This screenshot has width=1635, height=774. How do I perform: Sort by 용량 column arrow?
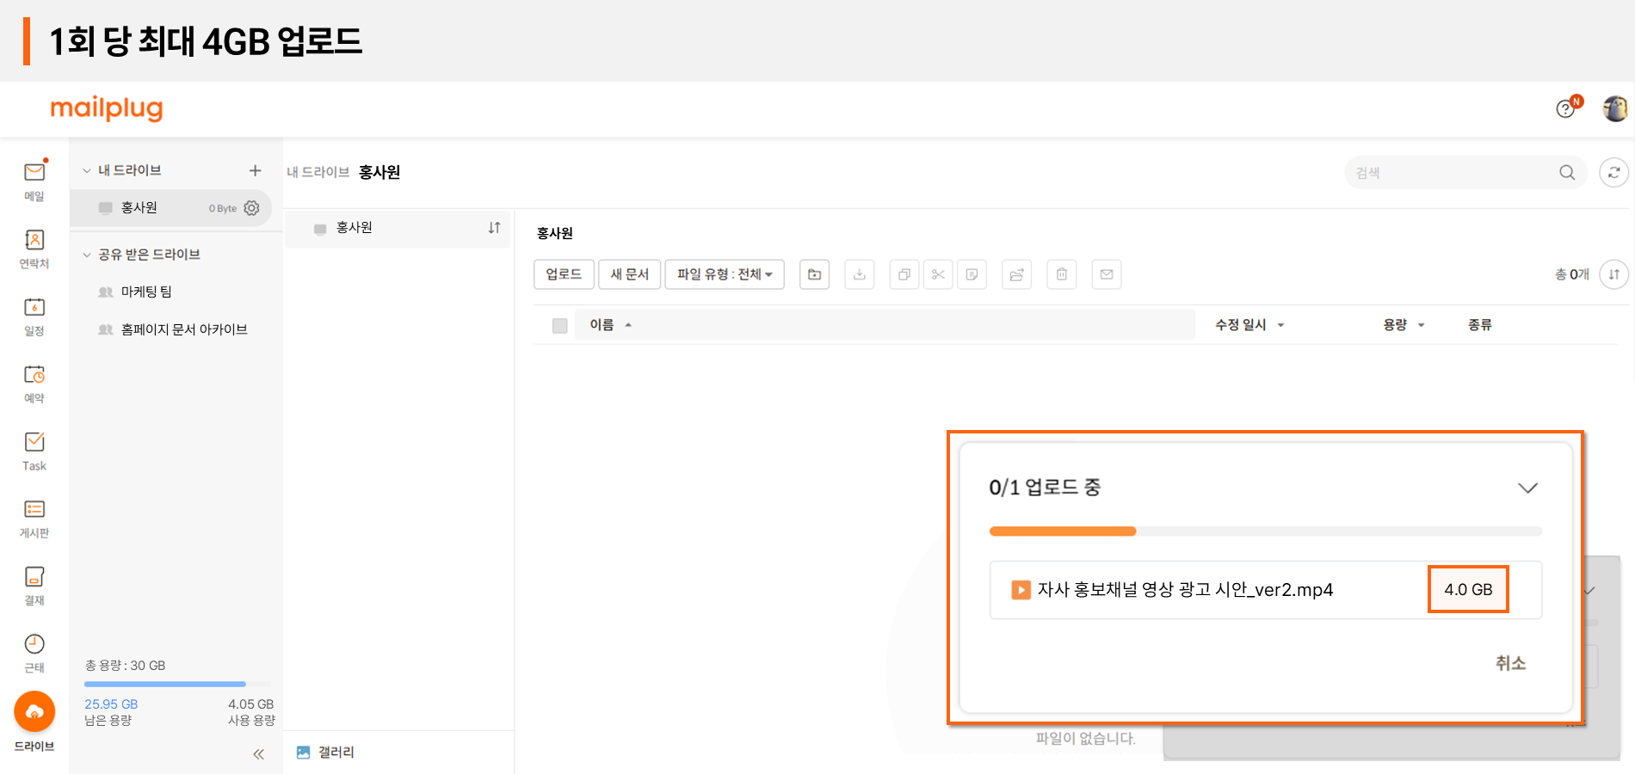click(1421, 325)
